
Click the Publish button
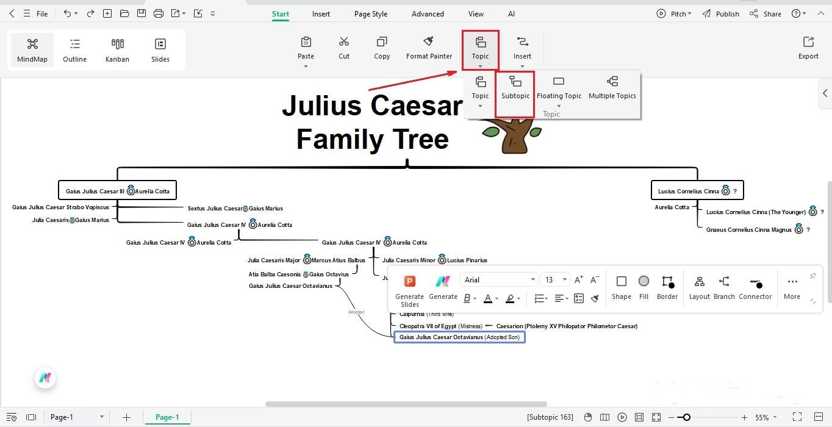point(720,13)
